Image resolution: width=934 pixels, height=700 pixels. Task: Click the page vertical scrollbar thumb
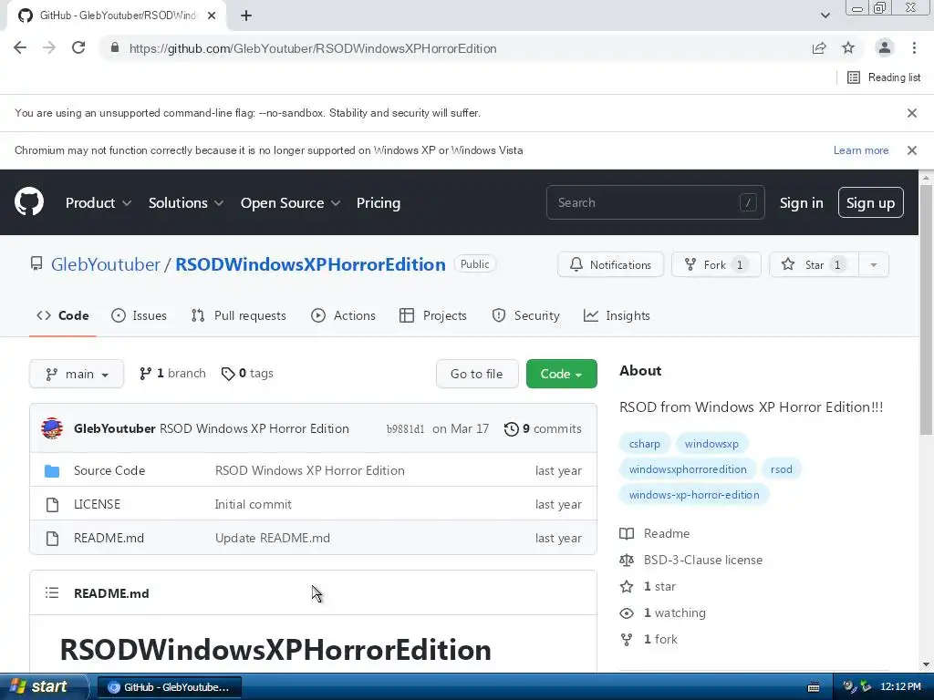click(x=926, y=309)
